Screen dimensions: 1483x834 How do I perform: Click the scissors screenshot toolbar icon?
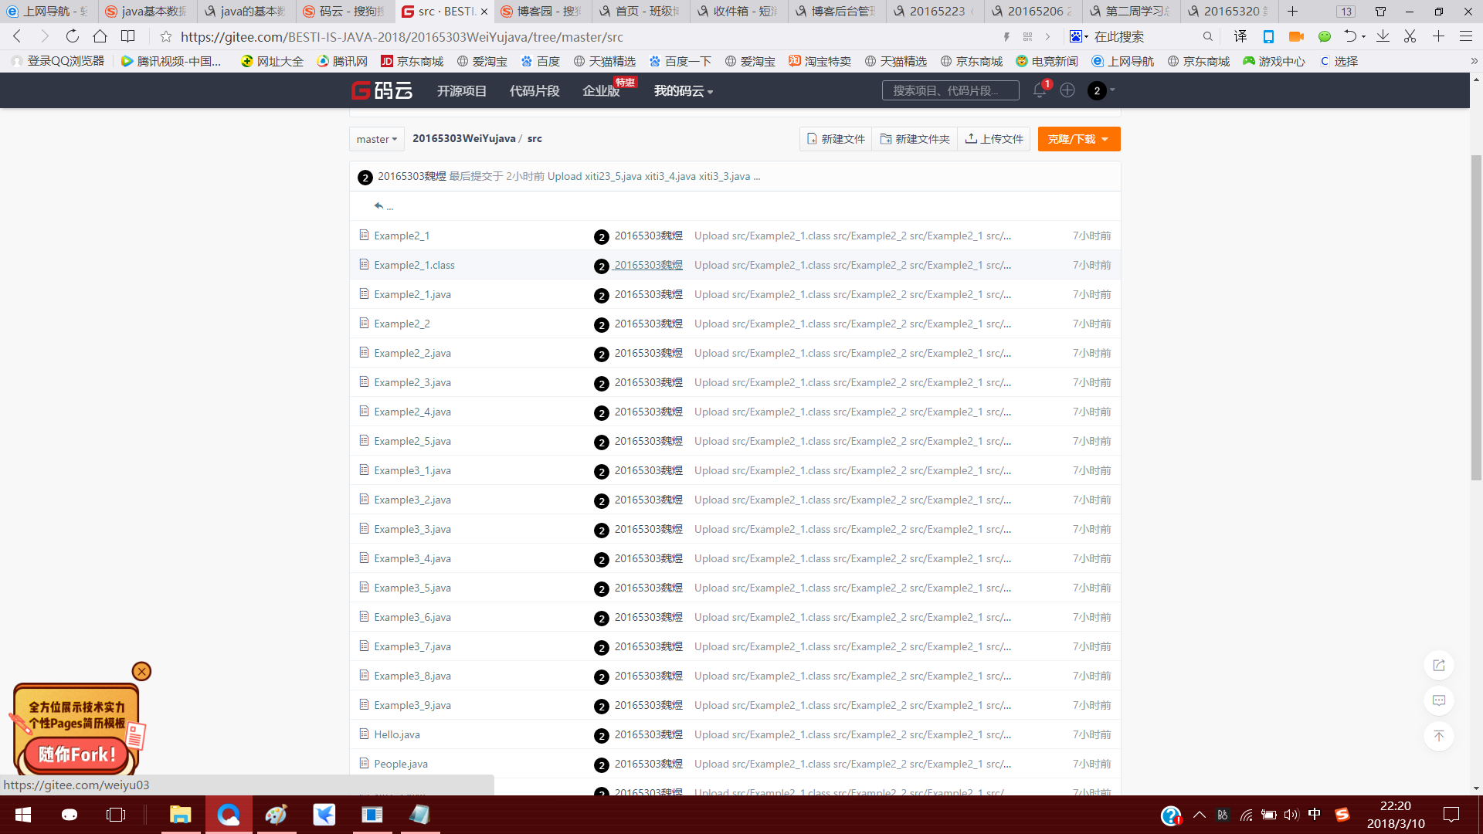tap(1410, 36)
